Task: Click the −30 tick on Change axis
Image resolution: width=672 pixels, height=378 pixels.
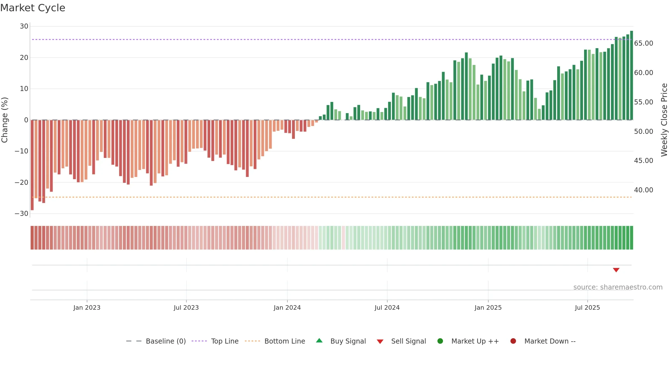Action: coord(22,214)
